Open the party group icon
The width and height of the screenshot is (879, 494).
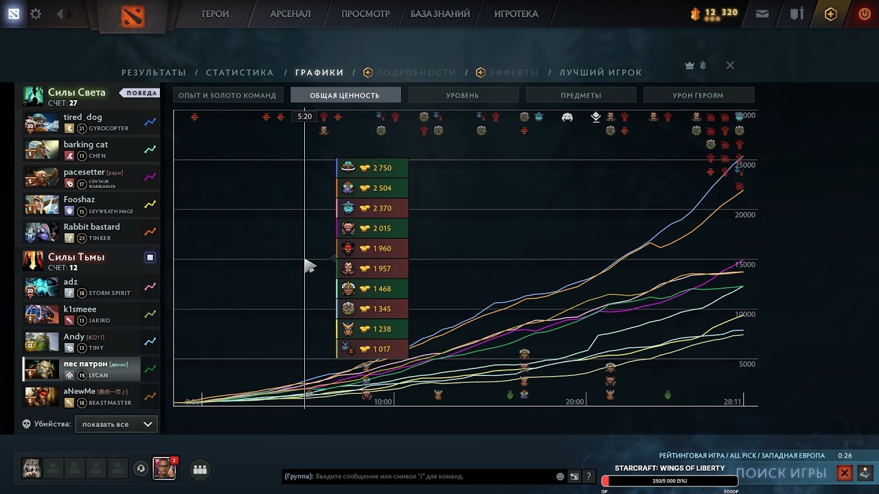pyautogui.click(x=200, y=469)
